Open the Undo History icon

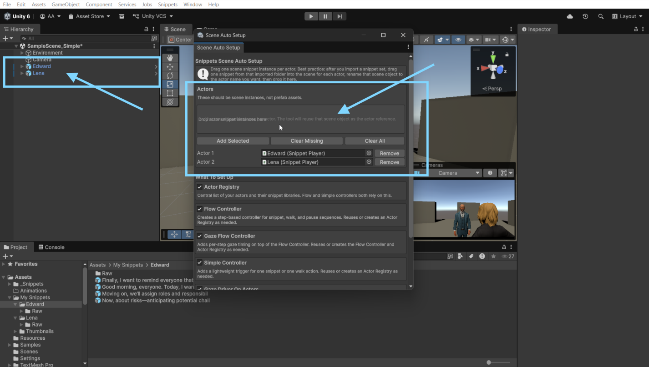point(585,16)
